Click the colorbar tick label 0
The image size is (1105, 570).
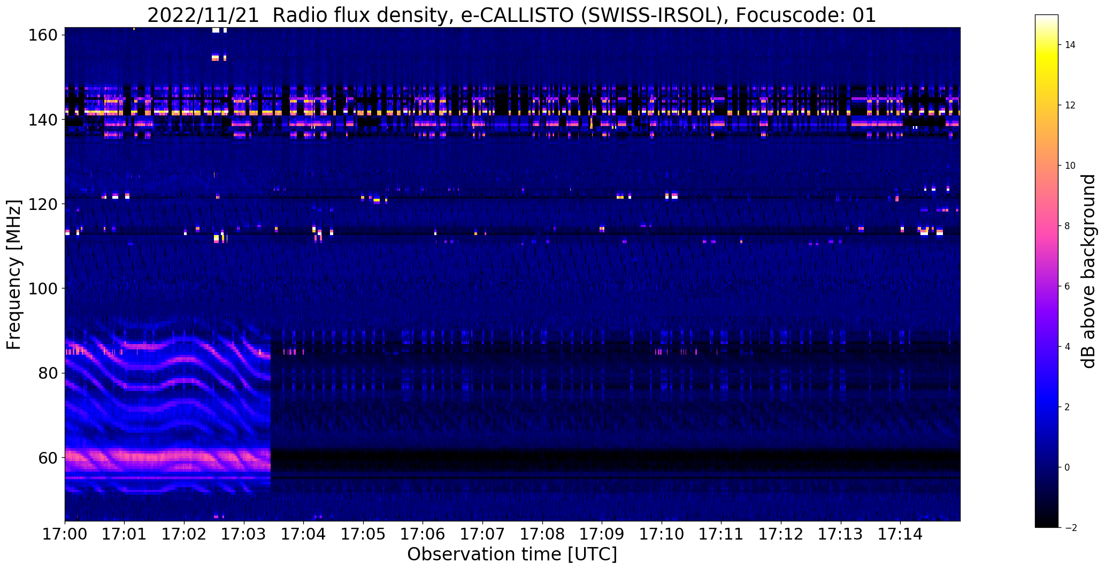[x=1068, y=467]
